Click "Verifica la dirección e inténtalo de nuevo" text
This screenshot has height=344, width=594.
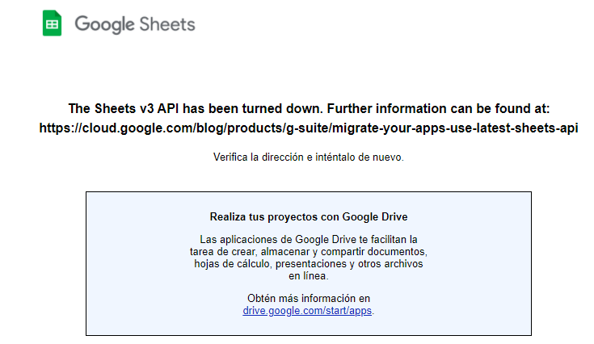pyautogui.click(x=309, y=157)
